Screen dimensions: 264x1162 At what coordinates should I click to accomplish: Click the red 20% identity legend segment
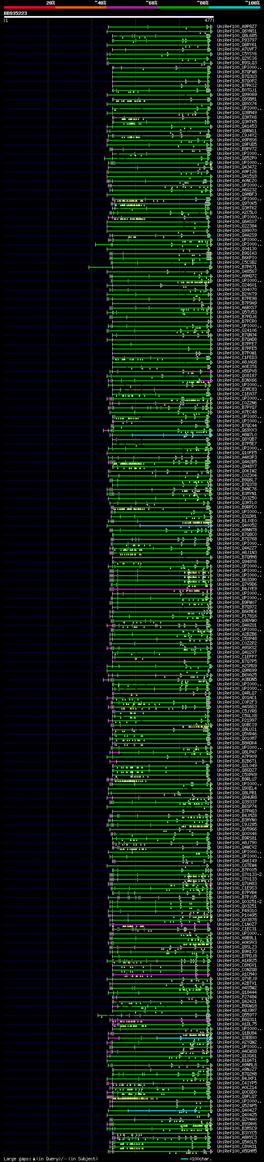tap(29, 7)
